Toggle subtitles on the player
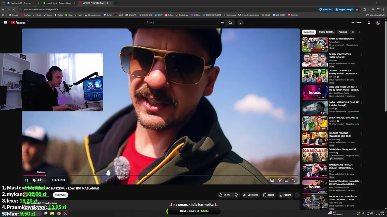This screenshot has width=387, height=217. click(272, 180)
